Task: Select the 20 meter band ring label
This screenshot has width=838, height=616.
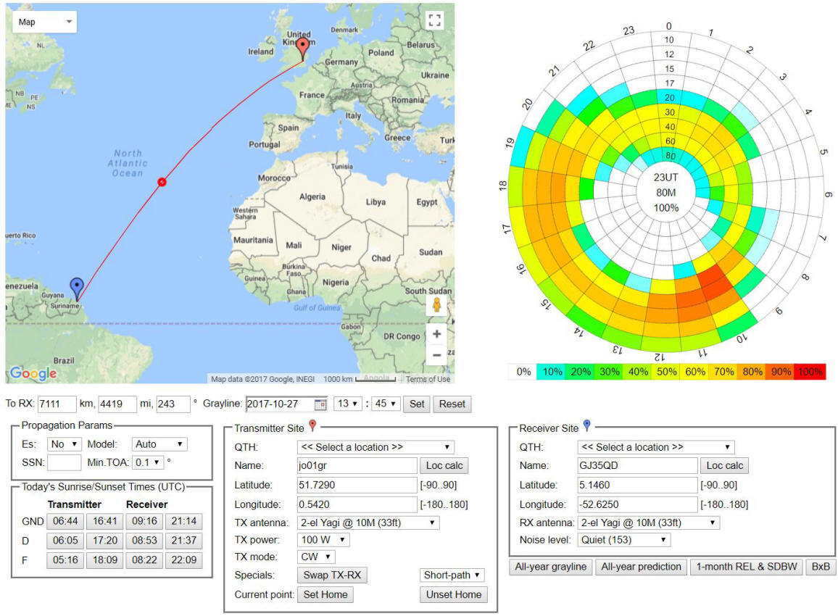Action: (670, 98)
